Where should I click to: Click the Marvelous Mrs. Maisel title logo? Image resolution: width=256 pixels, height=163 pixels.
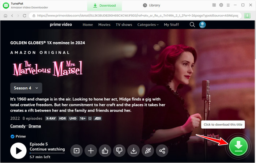(48, 69)
